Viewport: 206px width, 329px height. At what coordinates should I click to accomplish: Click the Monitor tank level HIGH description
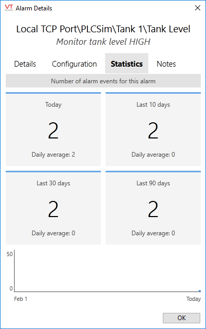103,42
